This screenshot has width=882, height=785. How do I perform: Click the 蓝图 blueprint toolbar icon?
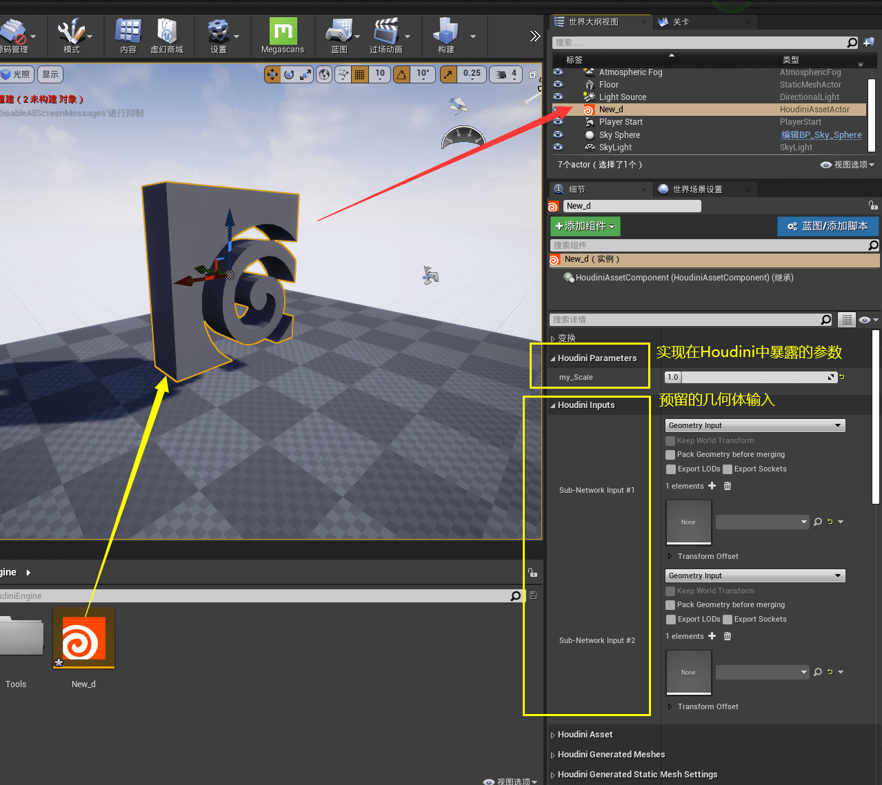tap(339, 36)
